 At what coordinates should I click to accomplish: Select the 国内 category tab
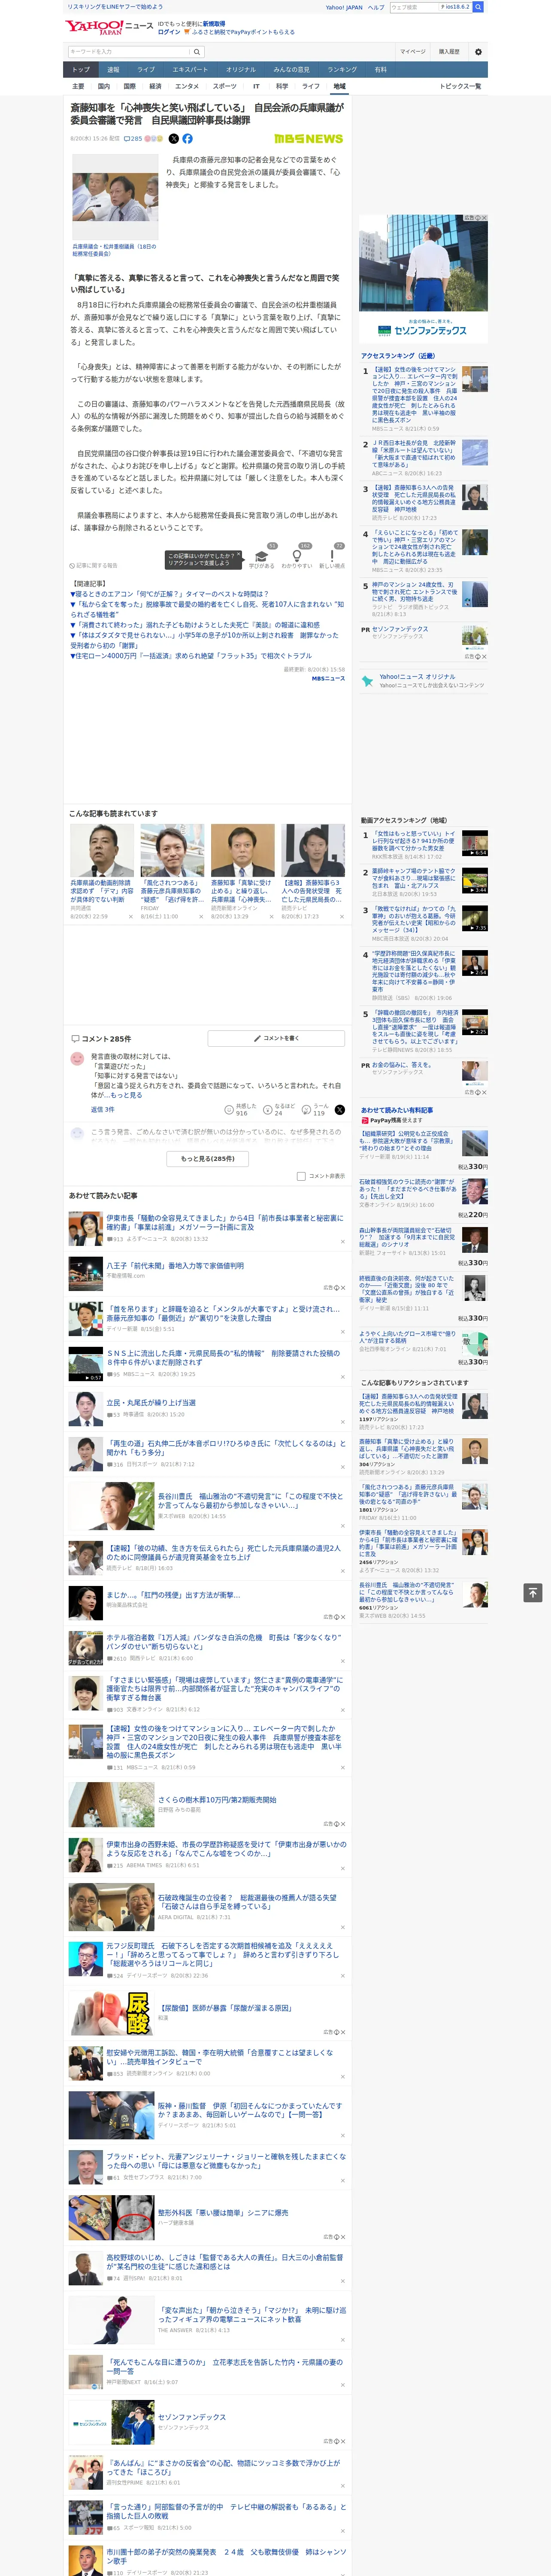click(x=104, y=86)
